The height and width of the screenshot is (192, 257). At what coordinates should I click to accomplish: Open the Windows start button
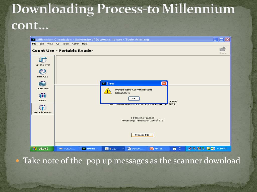click(x=42, y=148)
